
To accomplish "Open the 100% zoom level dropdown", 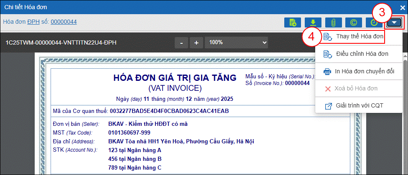I will point(237,42).
